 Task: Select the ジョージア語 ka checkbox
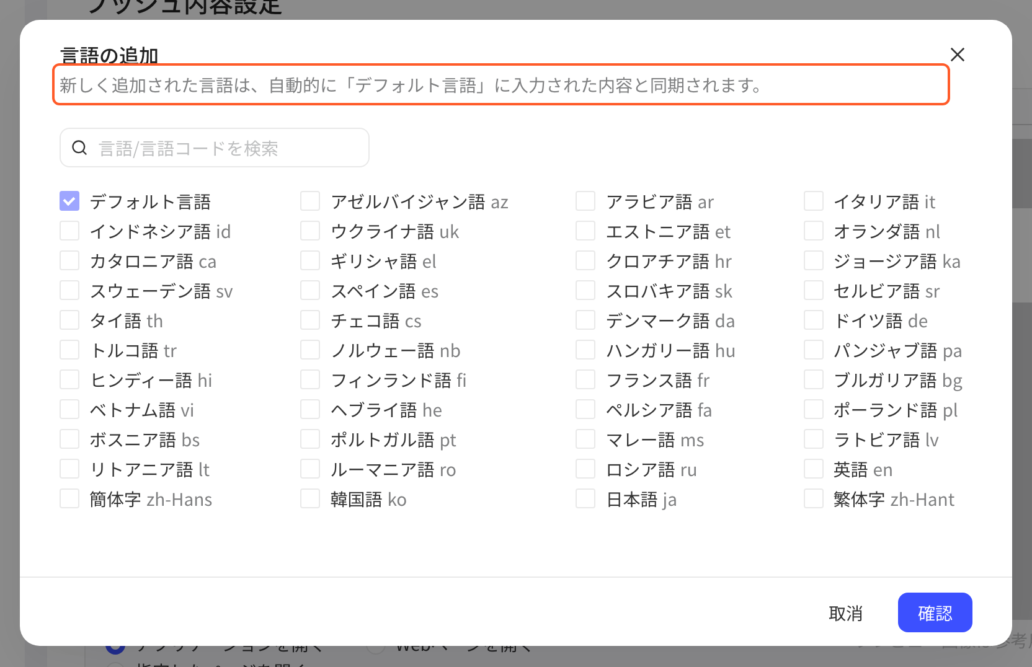click(x=814, y=260)
